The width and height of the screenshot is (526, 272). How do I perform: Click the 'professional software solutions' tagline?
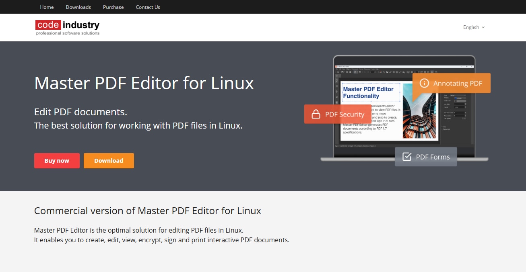(68, 33)
